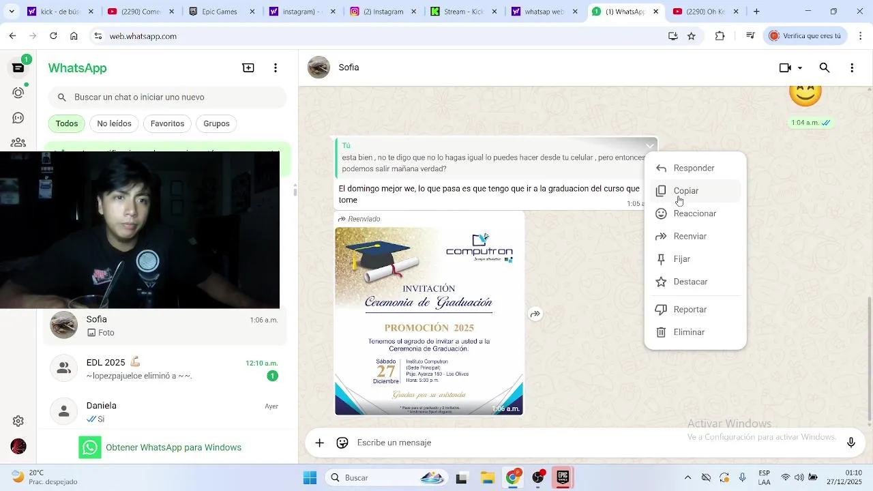The image size is (873, 491).
Task: Switch to the whatsap web search tab
Action: coord(544,12)
